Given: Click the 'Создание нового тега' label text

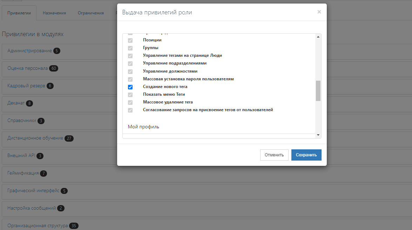Looking at the screenshot, I should (165, 87).
